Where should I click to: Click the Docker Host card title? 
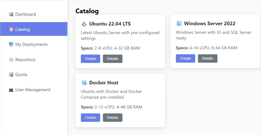tap(104, 83)
